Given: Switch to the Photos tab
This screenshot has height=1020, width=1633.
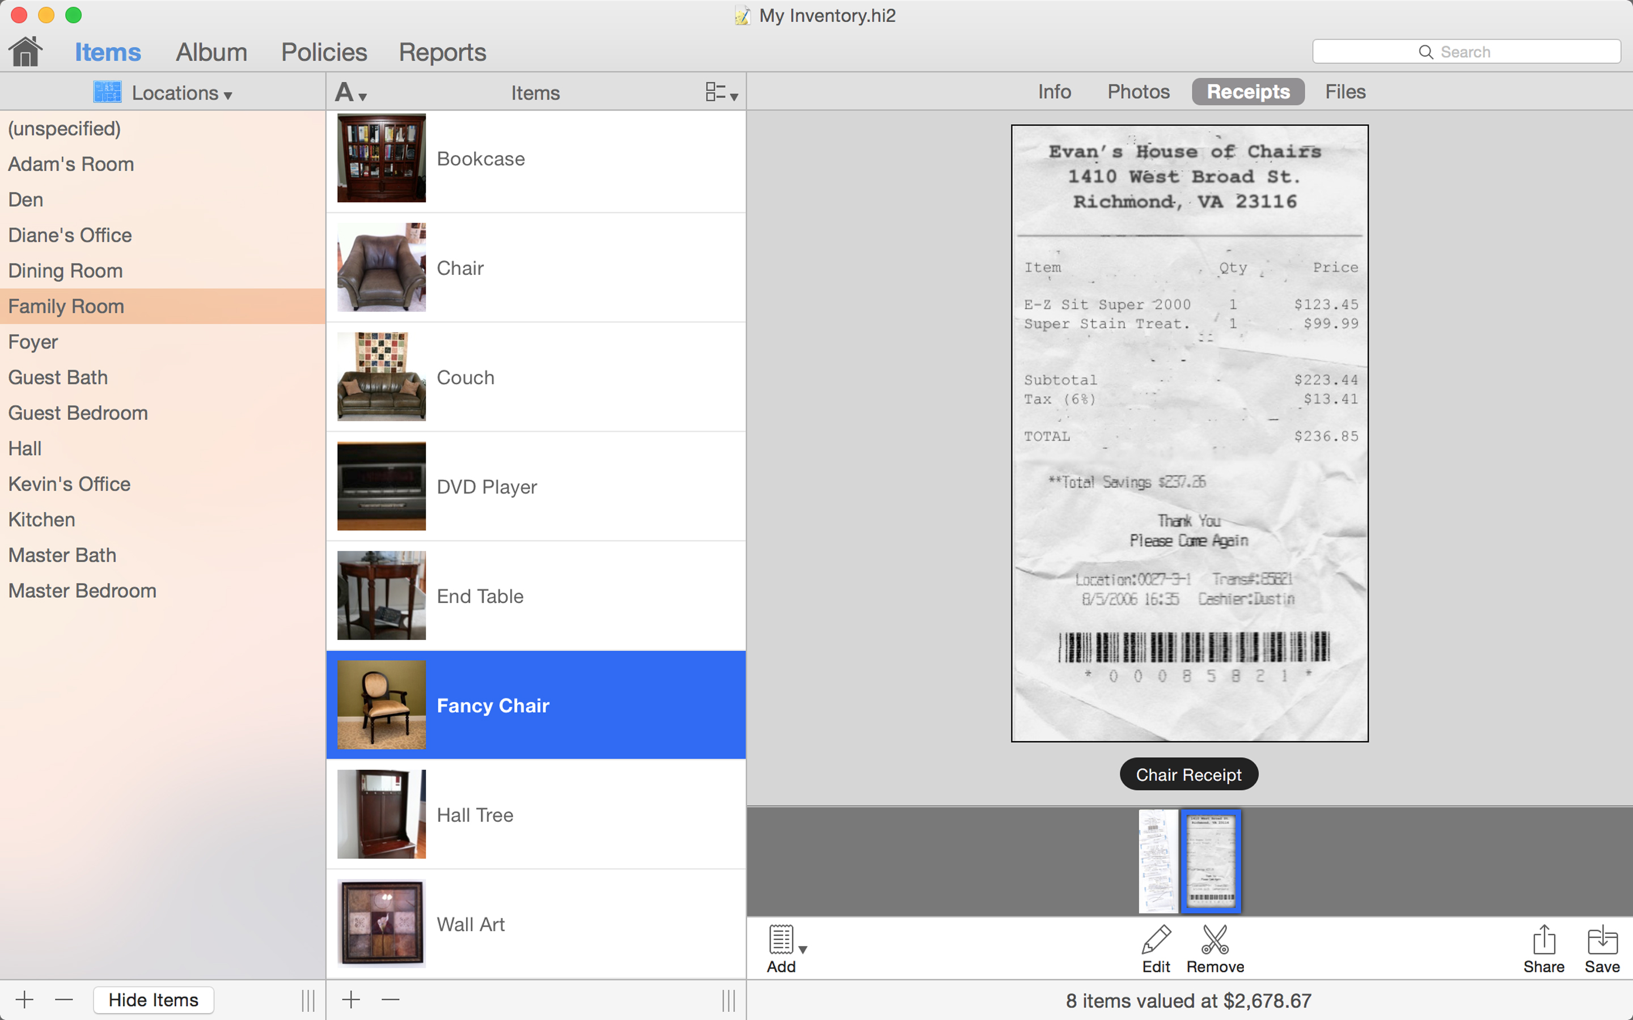Looking at the screenshot, I should coord(1139,92).
